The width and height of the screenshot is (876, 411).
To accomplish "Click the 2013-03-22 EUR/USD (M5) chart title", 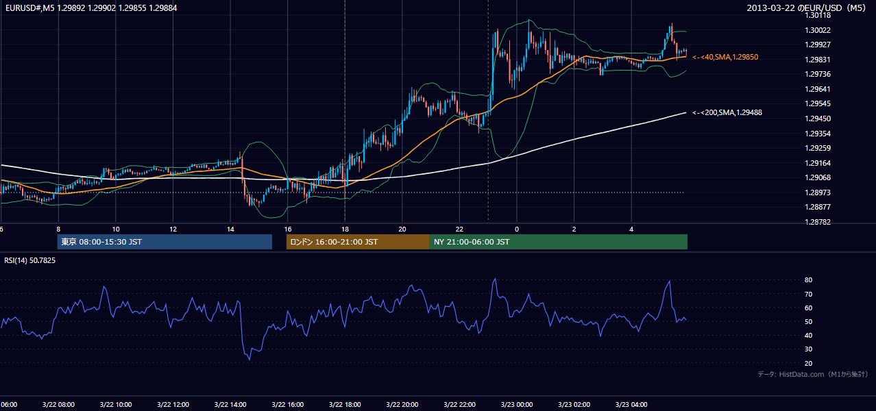I will click(807, 8).
